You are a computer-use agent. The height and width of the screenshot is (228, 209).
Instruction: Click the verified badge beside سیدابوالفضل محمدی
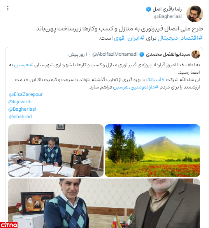click(x=142, y=55)
